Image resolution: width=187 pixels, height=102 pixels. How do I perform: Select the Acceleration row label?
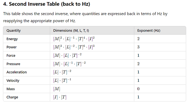[x=17, y=72]
